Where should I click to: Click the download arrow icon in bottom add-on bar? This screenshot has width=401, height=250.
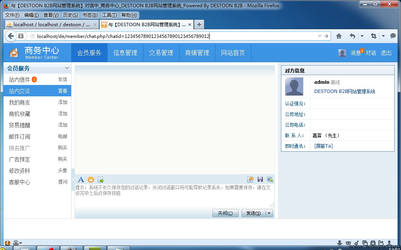[340, 243]
